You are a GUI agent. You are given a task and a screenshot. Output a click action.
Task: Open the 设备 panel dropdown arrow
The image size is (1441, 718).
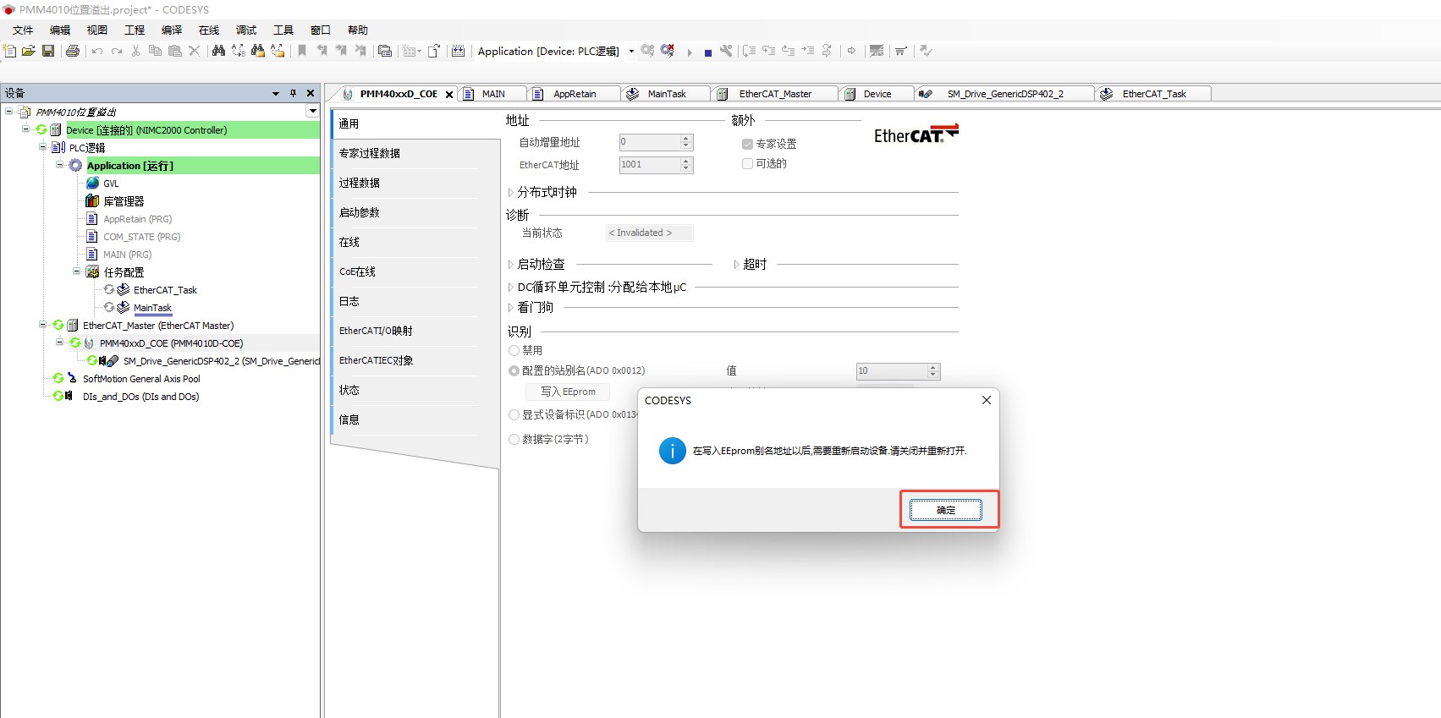276,93
